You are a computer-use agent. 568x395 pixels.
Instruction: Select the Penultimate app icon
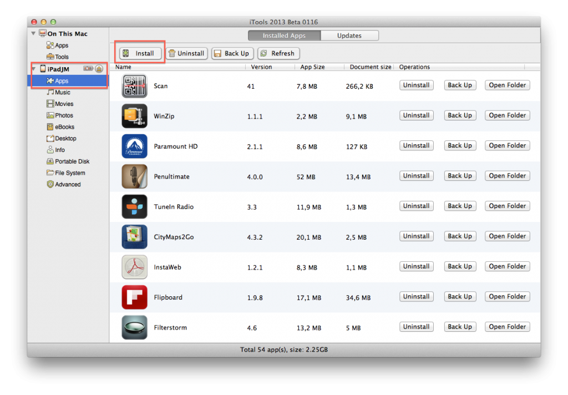pyautogui.click(x=134, y=176)
